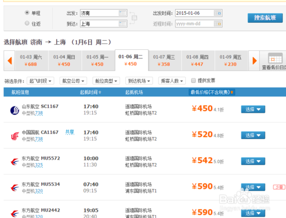This screenshot has height=218, width=286.
Task: Open city picker icon in departure field
Action: 122,13
